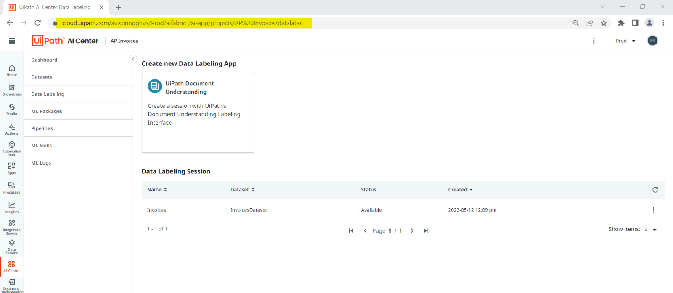This screenshot has height=293, width=673.
Task: Select the AI Center sidebar icon
Action: pyautogui.click(x=12, y=266)
